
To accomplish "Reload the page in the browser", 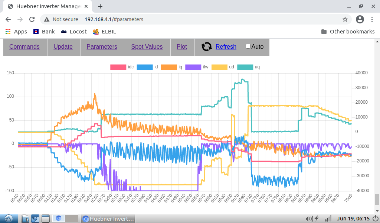I will (32, 19).
